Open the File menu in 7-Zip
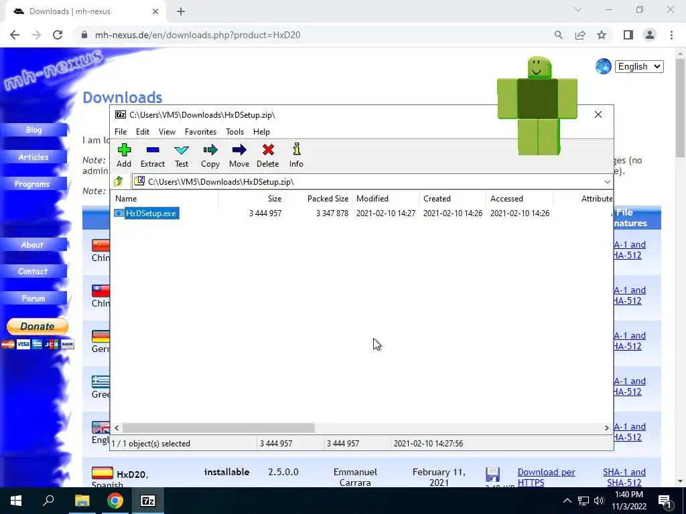Image resolution: width=686 pixels, height=514 pixels. click(x=121, y=132)
